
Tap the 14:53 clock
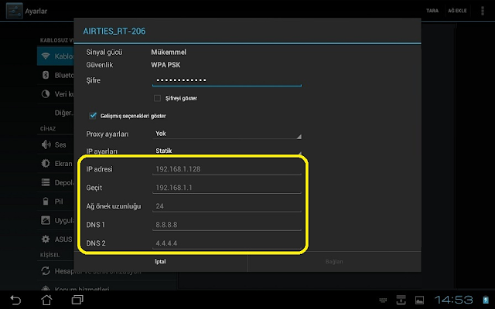point(454,300)
